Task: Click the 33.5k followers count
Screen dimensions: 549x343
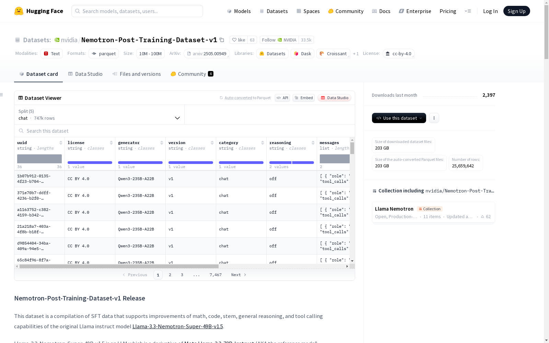Action: pos(306,40)
